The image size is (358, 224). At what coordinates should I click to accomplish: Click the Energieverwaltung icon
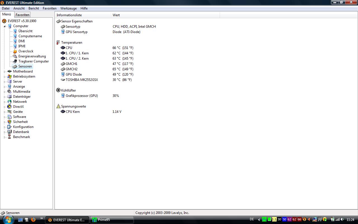(x=15, y=56)
